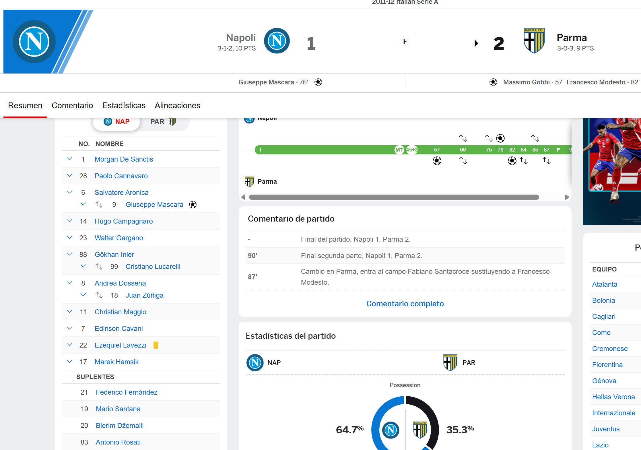Click the Parma crest next to the score
The height and width of the screenshot is (450, 641).
[534, 40]
